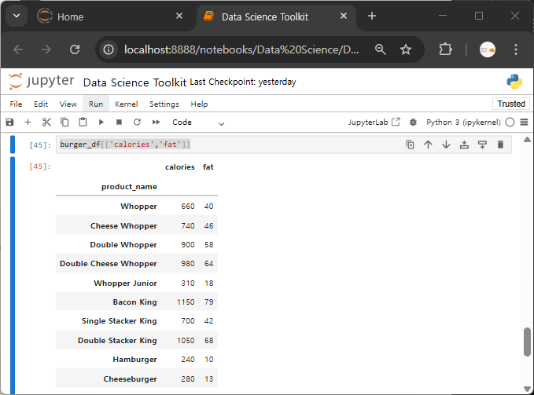Open the File menu
Image resolution: width=534 pixels, height=395 pixels.
16,104
